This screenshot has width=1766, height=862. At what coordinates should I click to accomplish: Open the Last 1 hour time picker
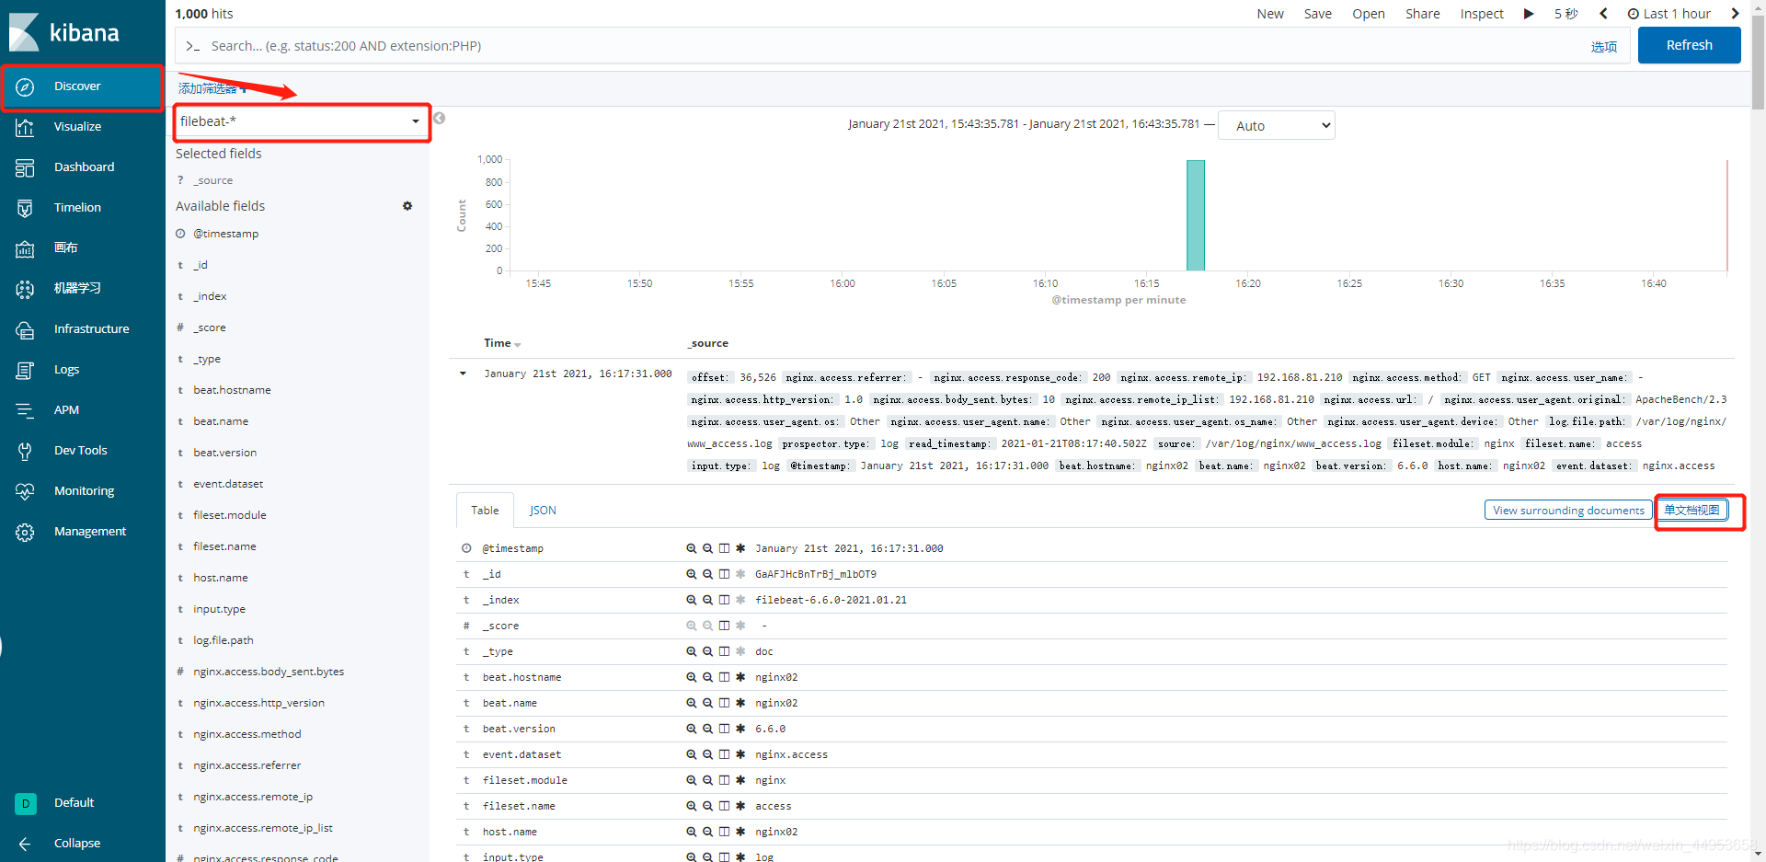tap(1669, 14)
